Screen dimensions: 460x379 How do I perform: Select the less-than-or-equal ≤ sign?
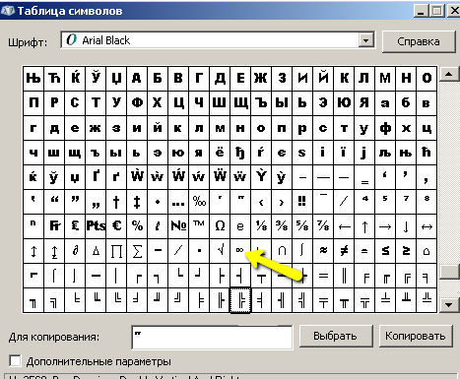point(385,251)
